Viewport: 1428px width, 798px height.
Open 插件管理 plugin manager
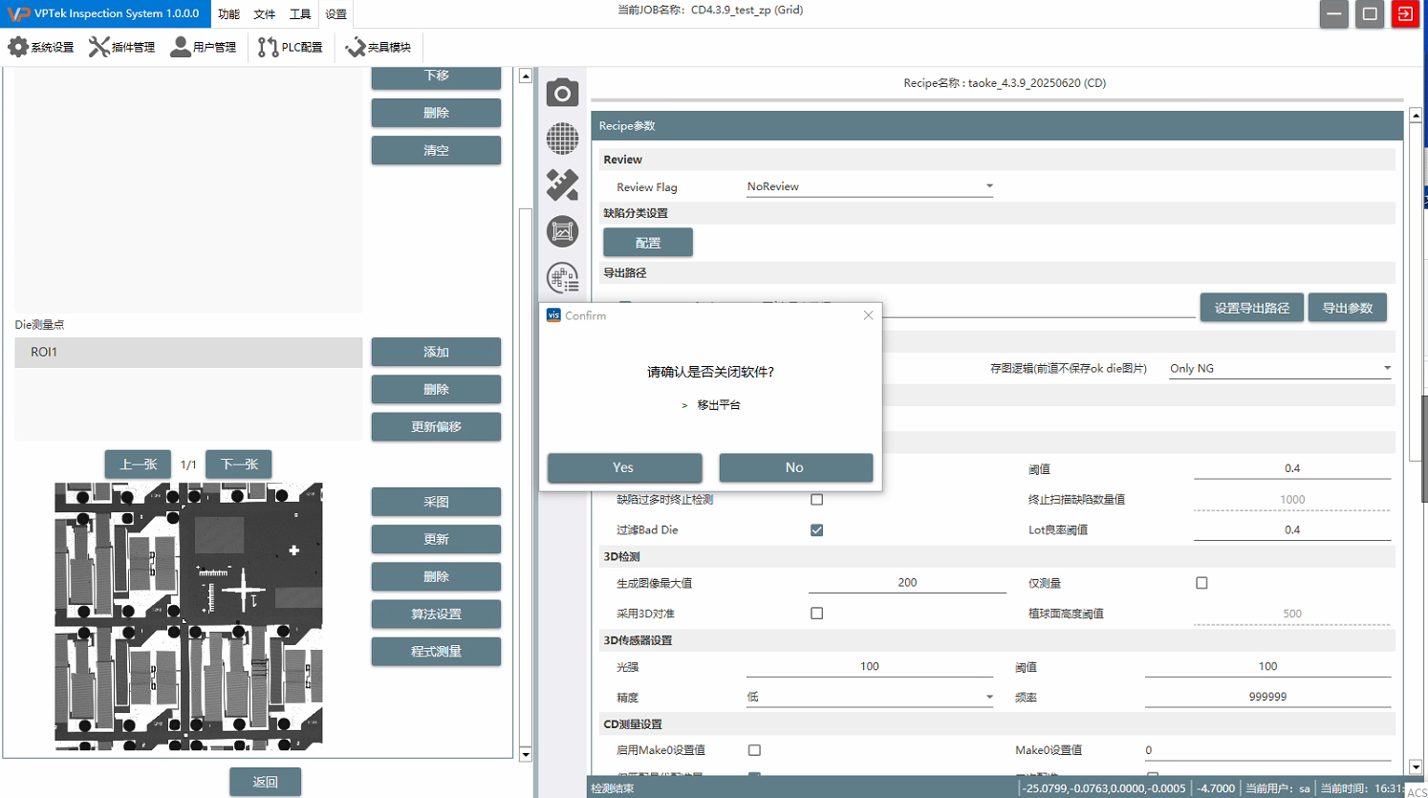[x=121, y=47]
